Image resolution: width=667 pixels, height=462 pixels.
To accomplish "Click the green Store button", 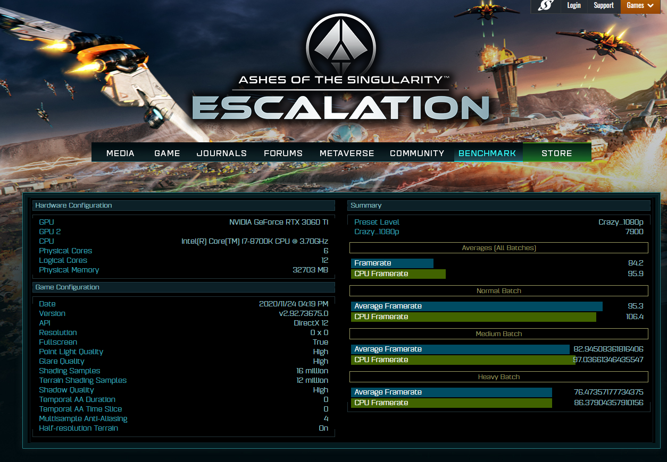I will (557, 153).
